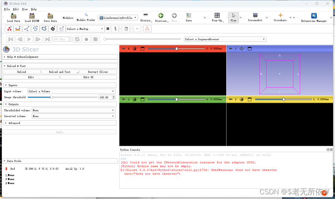Viewport: 335px width, 199px height.
Task: Maximize the 3D view
Action: 249,49
